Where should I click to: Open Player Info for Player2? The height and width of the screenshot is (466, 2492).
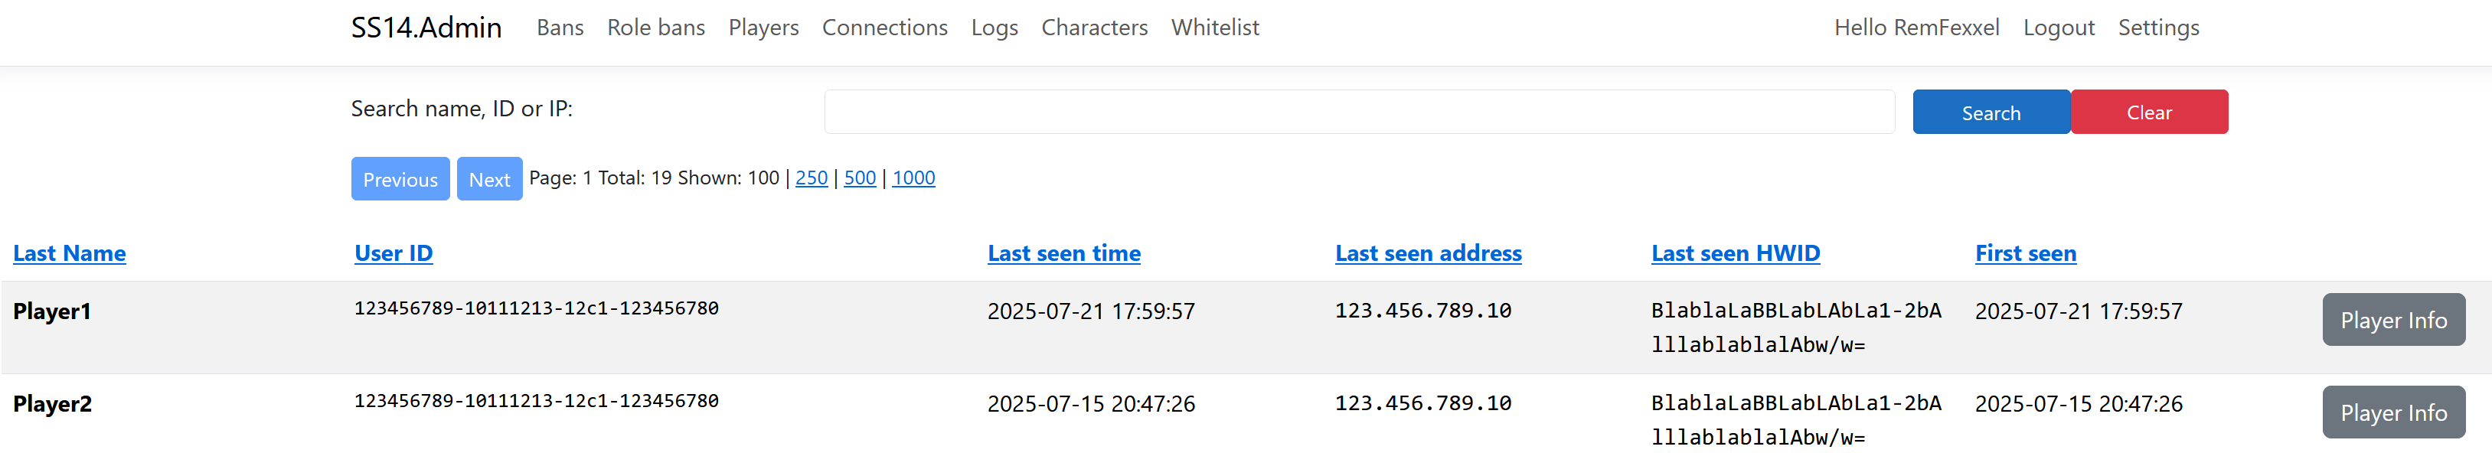(x=2392, y=413)
